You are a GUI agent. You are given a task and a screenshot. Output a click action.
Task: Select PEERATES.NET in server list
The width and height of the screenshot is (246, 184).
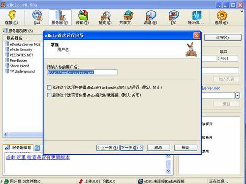tap(21, 55)
